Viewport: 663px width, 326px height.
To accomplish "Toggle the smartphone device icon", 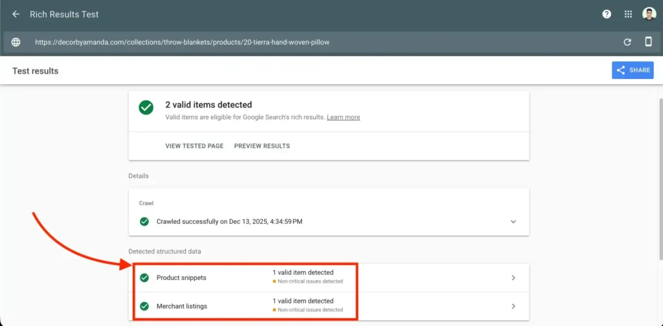I will 648,42.
